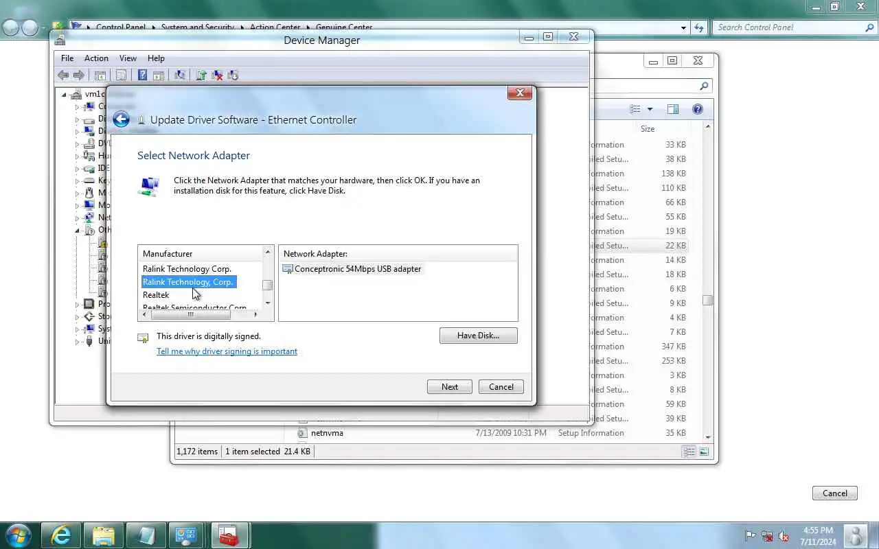This screenshot has height=549, width=879.
Task: Click Manufacturer list scroll down arrow
Action: pyautogui.click(x=268, y=303)
